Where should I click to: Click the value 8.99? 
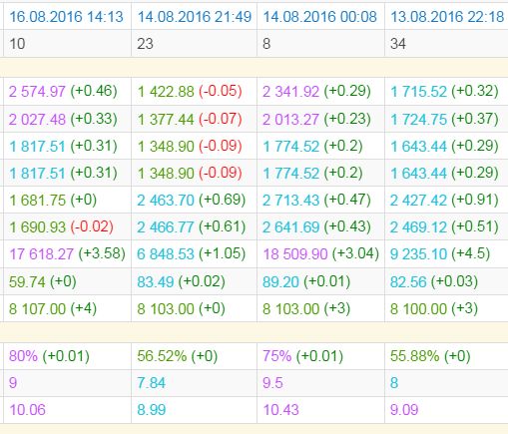coord(152,410)
